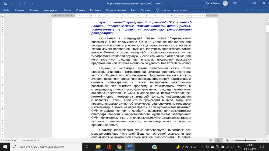269x151 pixels.
Task: Click the word count 'Число слов: 2575'
Action: 30,140
